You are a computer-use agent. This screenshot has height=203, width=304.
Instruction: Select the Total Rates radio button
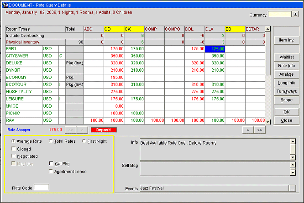(x=51, y=141)
